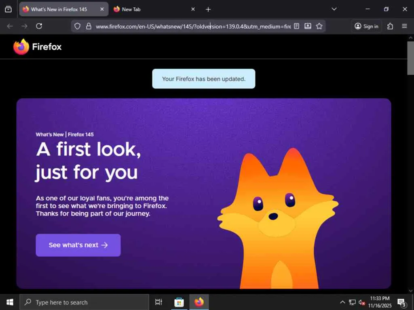The image size is (414, 310).
Task: Click the install page icon in address bar
Action: click(x=308, y=26)
